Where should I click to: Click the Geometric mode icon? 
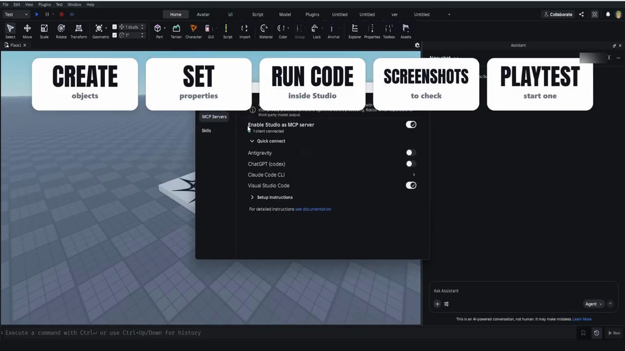pos(99,28)
